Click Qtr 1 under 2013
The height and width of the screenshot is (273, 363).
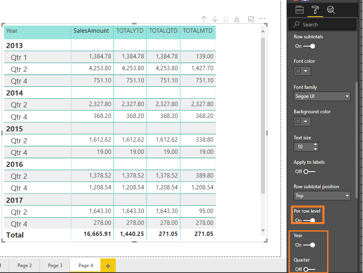click(x=19, y=58)
